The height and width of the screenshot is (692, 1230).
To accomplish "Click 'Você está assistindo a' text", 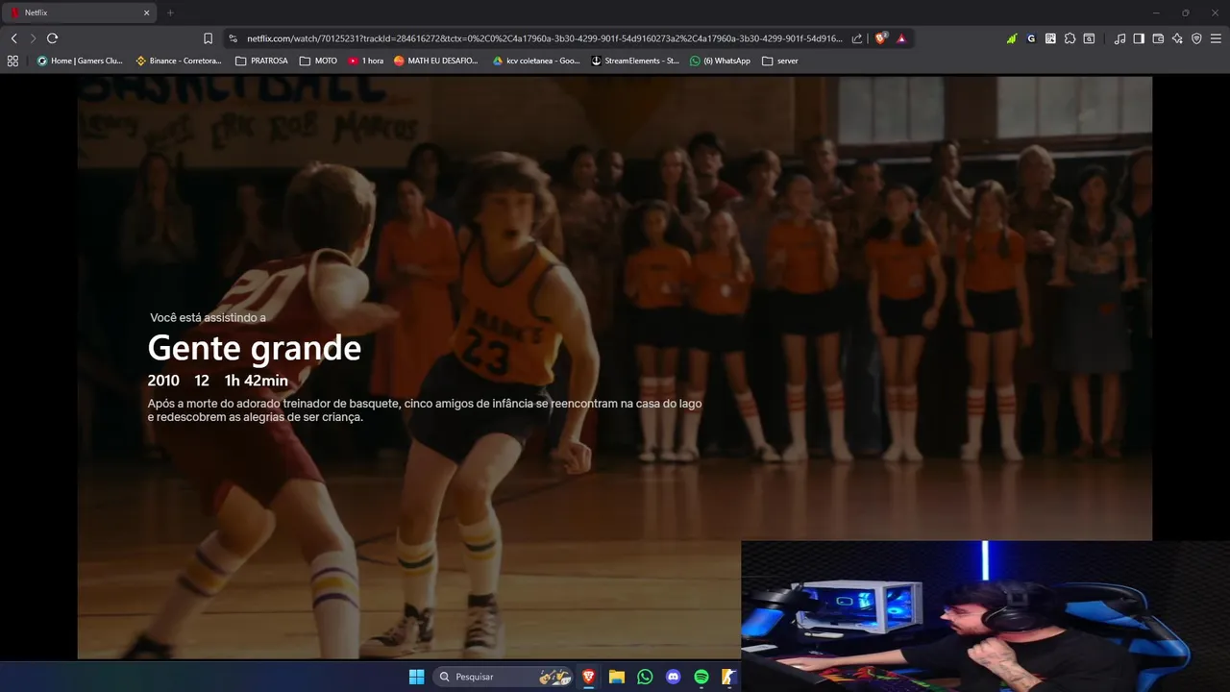I will tap(209, 317).
